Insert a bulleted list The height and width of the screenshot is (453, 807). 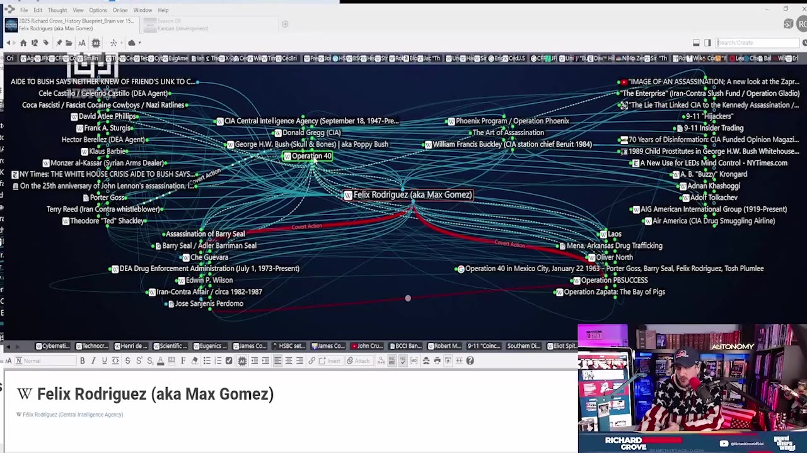point(206,361)
